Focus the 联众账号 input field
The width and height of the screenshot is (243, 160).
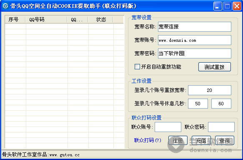coord(168,127)
